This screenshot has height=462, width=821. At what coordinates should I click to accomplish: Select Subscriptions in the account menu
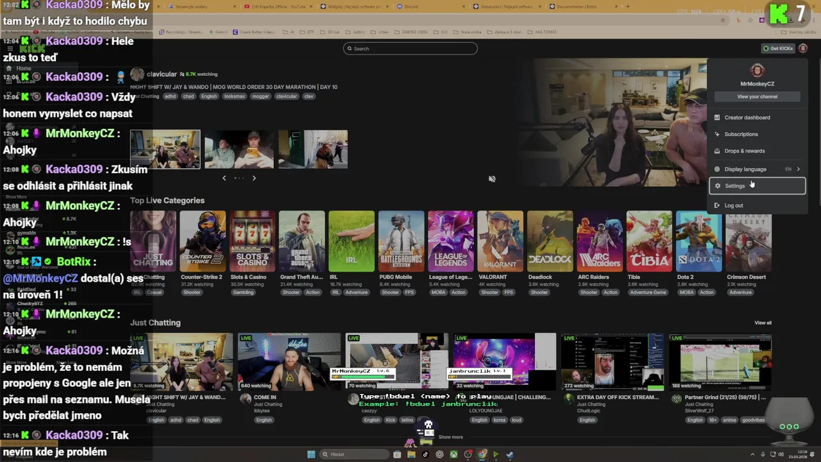[757, 134]
